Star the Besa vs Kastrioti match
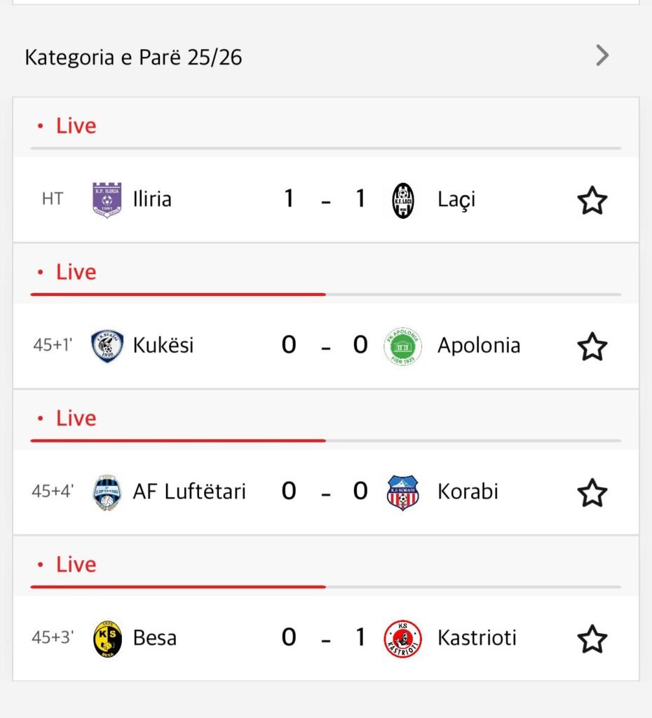Screen dimensions: 652x718 click(x=592, y=639)
